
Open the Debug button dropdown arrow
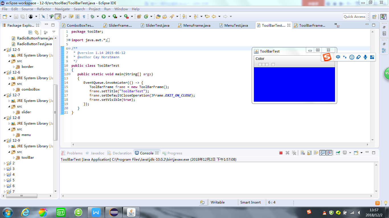coord(98,16)
